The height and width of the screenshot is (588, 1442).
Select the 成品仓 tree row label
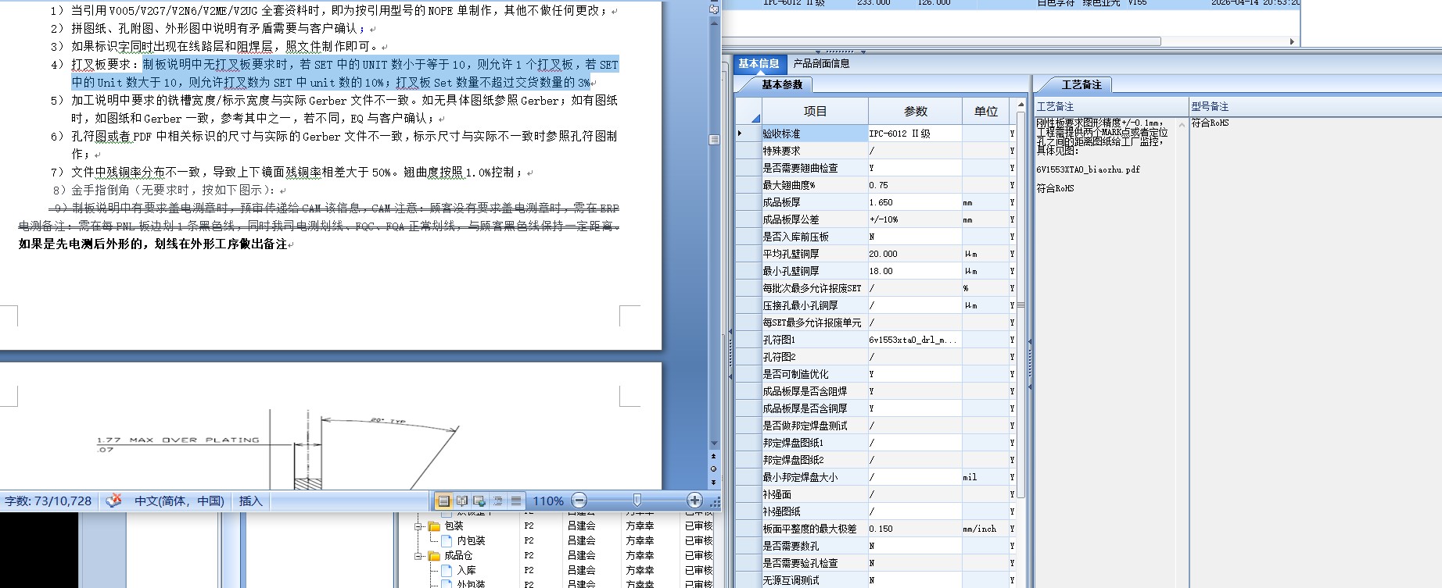click(458, 556)
